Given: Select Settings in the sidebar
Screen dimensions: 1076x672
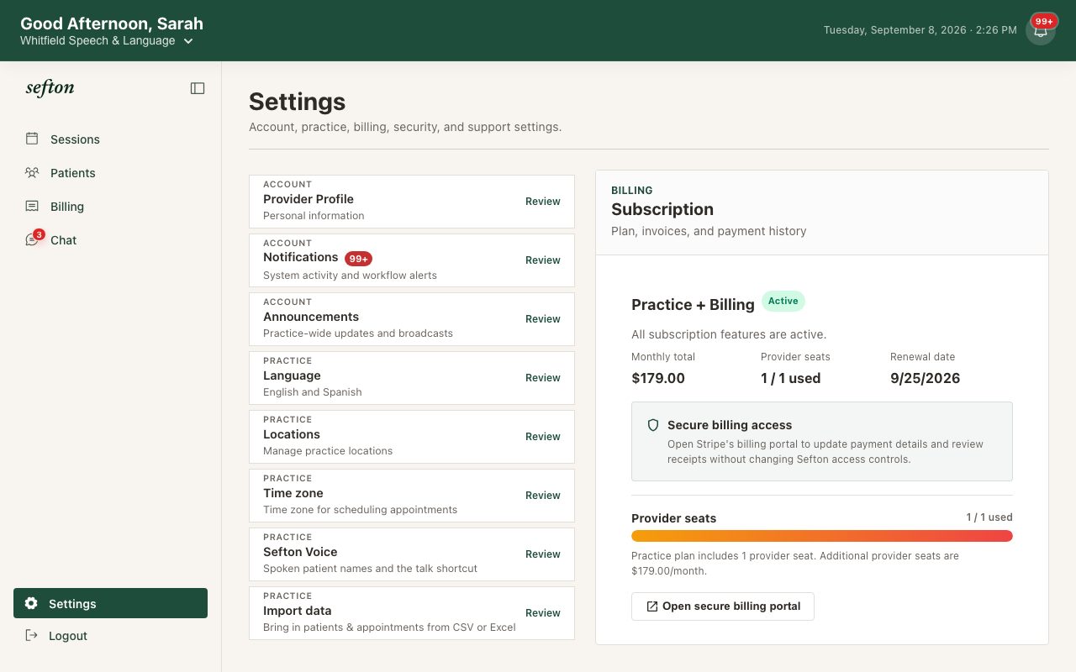Looking at the screenshot, I should [x=110, y=603].
